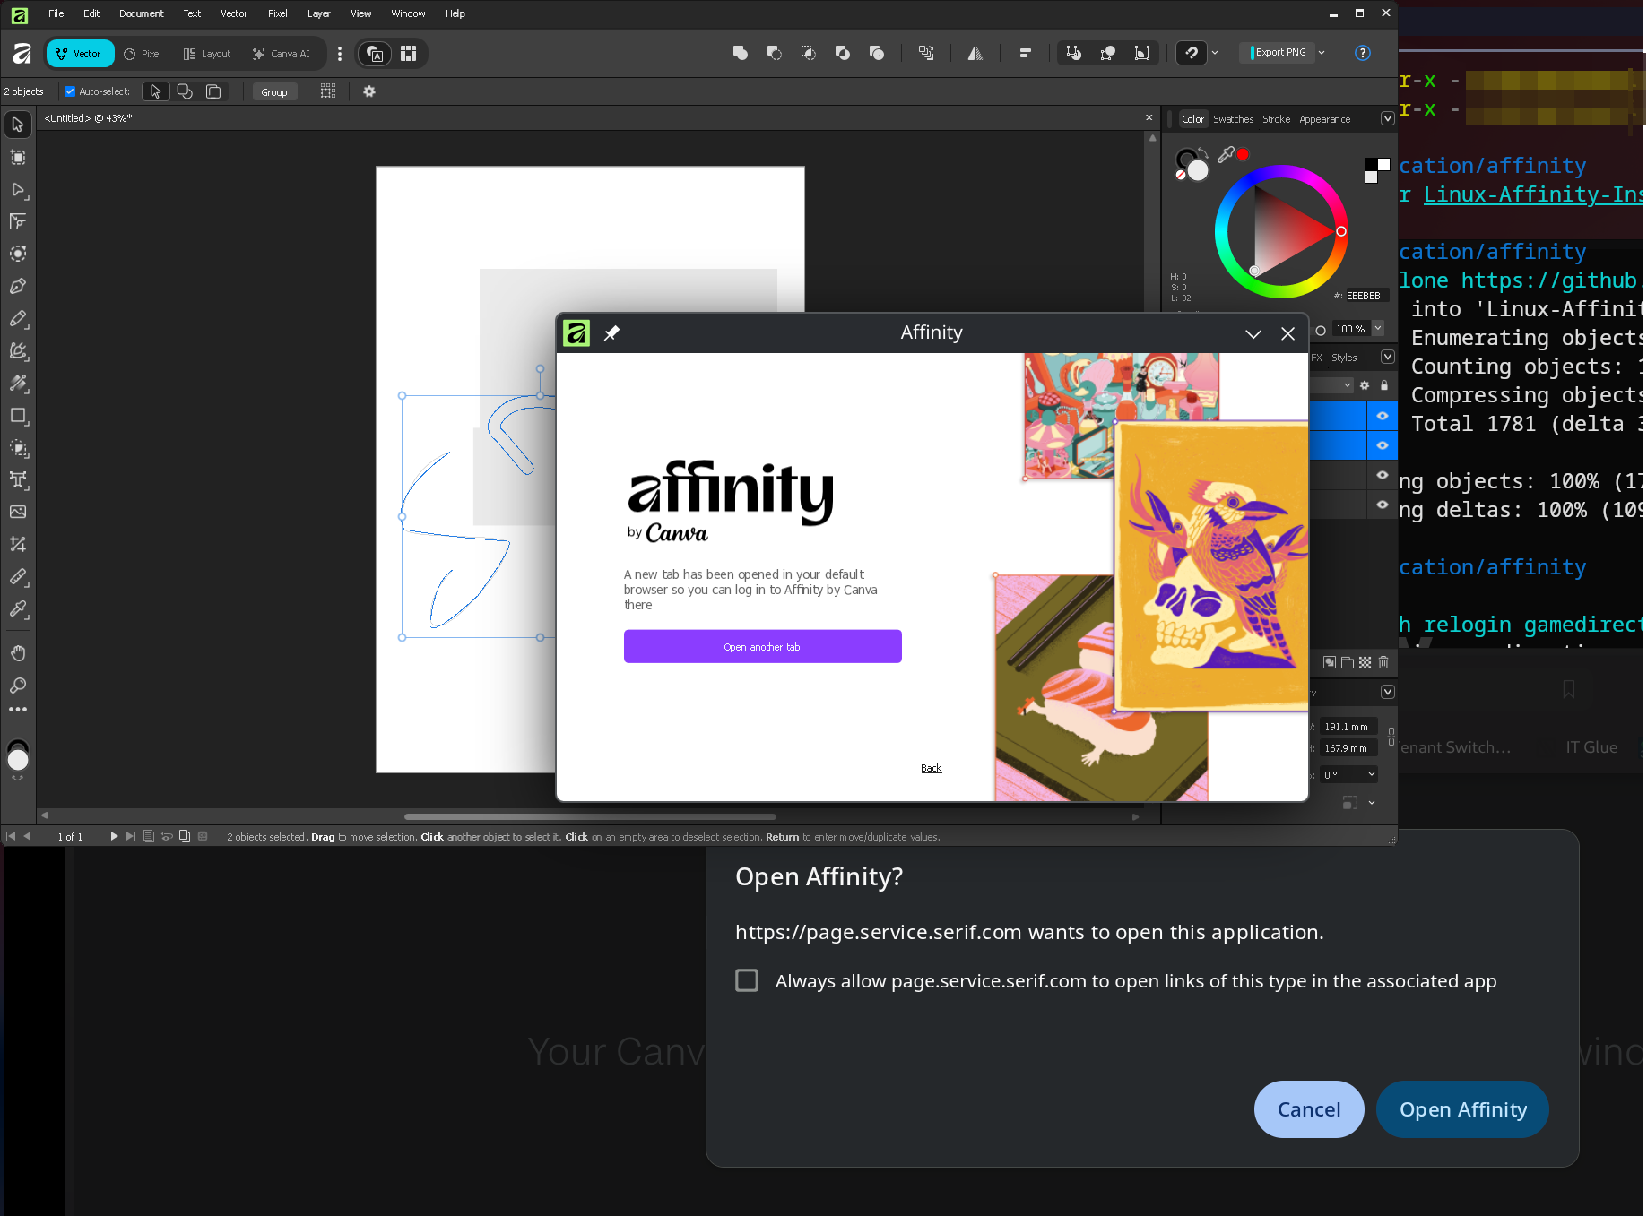This screenshot has width=1647, height=1216.
Task: Click the canvas horizontal scrollbar
Action: [x=590, y=816]
